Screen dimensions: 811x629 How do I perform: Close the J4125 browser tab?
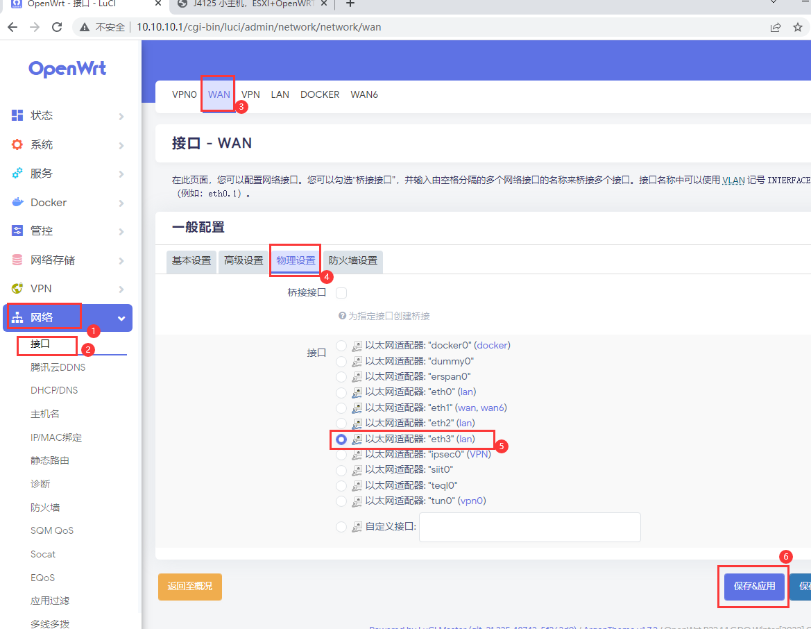click(x=324, y=3)
